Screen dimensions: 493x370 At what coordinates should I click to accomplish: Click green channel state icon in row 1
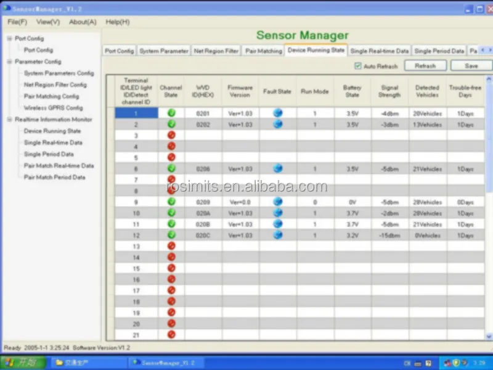[x=171, y=113]
